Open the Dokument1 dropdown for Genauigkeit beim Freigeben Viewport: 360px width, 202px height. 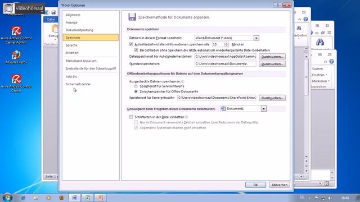click(x=264, y=109)
